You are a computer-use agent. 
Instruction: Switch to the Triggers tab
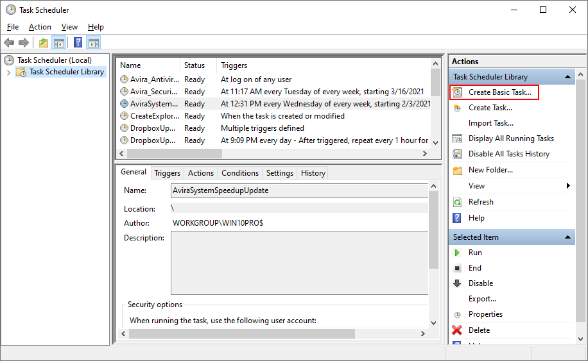click(x=168, y=173)
